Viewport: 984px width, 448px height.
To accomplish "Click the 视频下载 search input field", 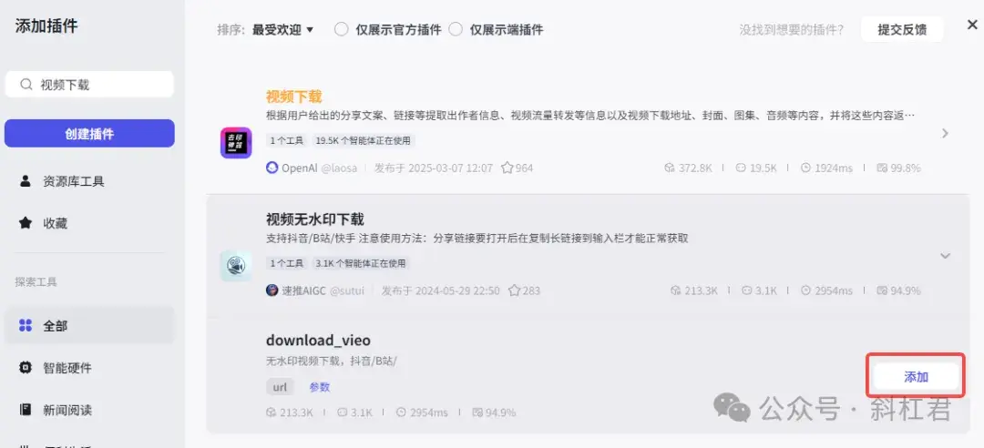I will coord(89,85).
